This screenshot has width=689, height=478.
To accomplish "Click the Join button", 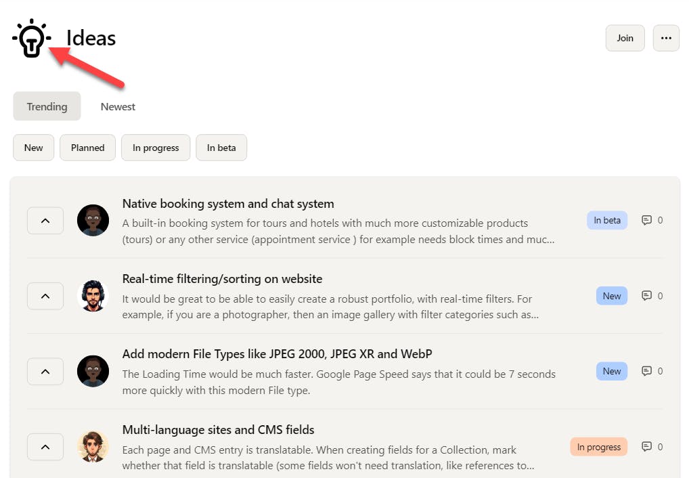I will (625, 39).
